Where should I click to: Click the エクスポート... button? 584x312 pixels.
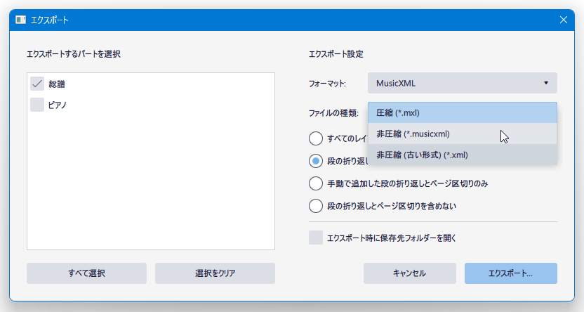pos(510,273)
